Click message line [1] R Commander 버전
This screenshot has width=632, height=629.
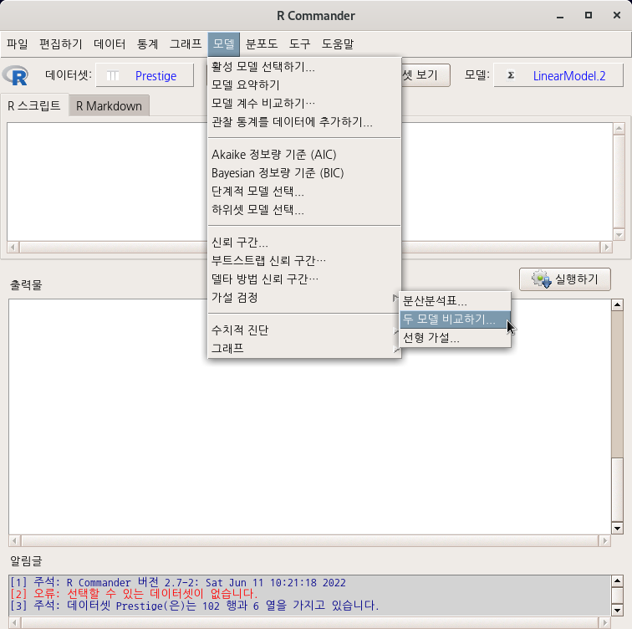pyautogui.click(x=178, y=583)
